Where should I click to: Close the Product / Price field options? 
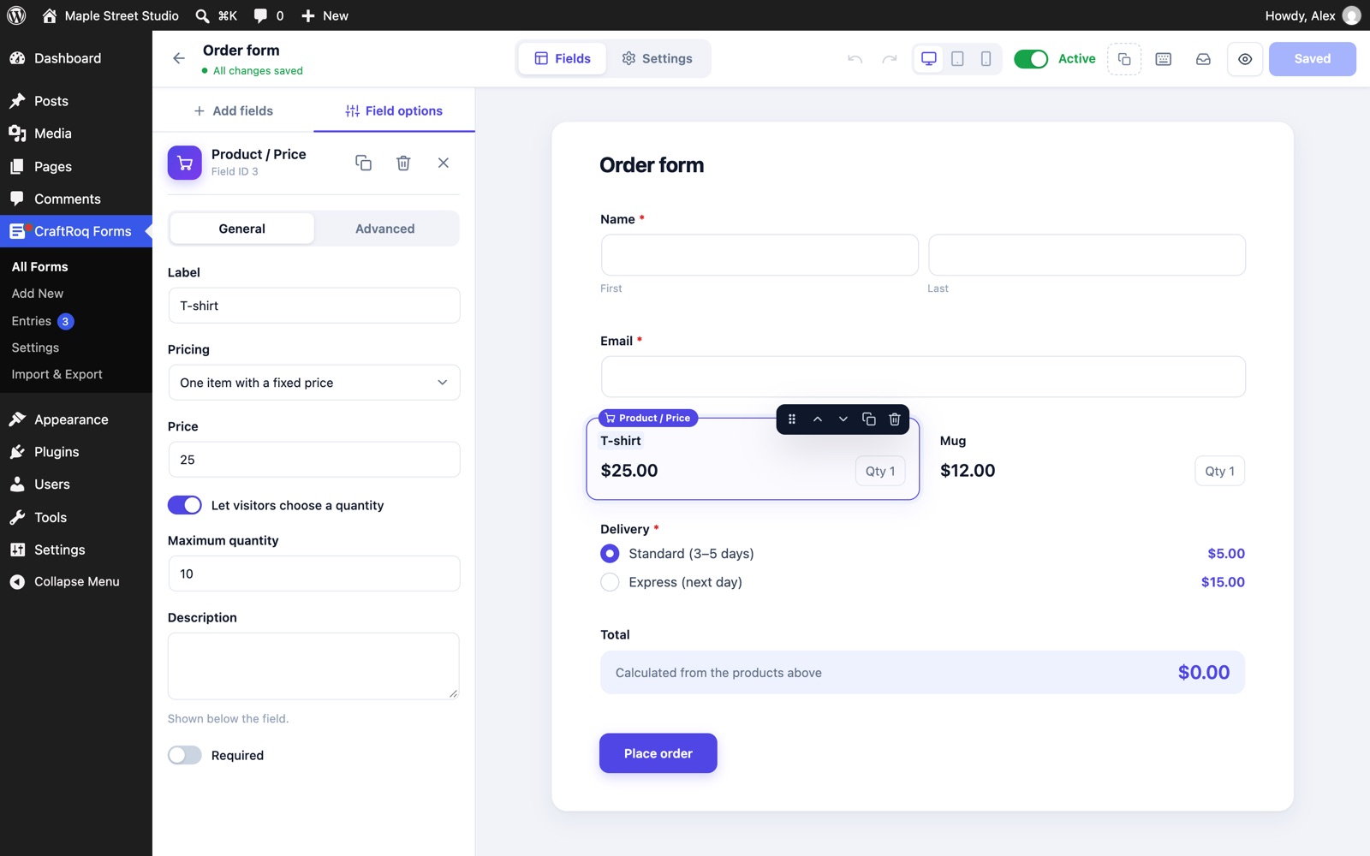444,163
